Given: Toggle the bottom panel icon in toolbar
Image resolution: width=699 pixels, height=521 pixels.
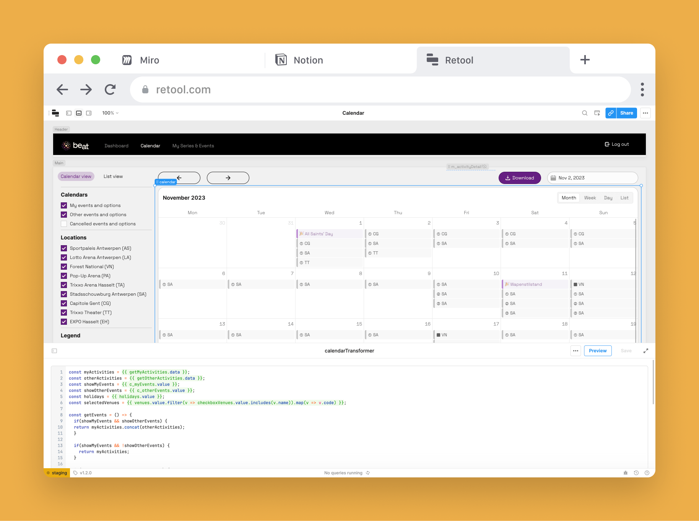Looking at the screenshot, I should 79,113.
